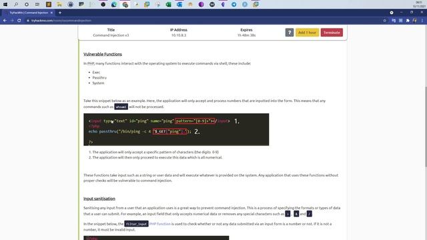
Task: Click the IP address value 10.10.8.3
Action: pyautogui.click(x=179, y=35)
